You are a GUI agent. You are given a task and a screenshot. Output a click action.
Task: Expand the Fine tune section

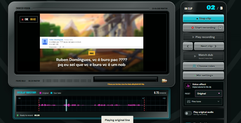click(203, 102)
